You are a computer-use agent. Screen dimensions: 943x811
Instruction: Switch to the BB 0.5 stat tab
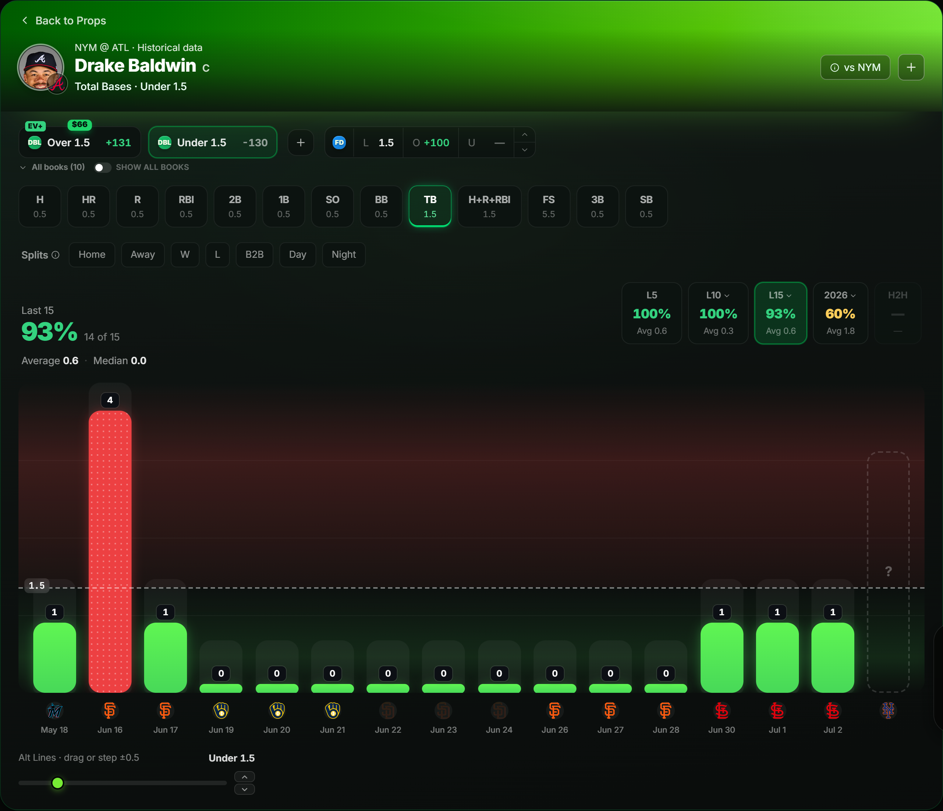click(x=381, y=206)
